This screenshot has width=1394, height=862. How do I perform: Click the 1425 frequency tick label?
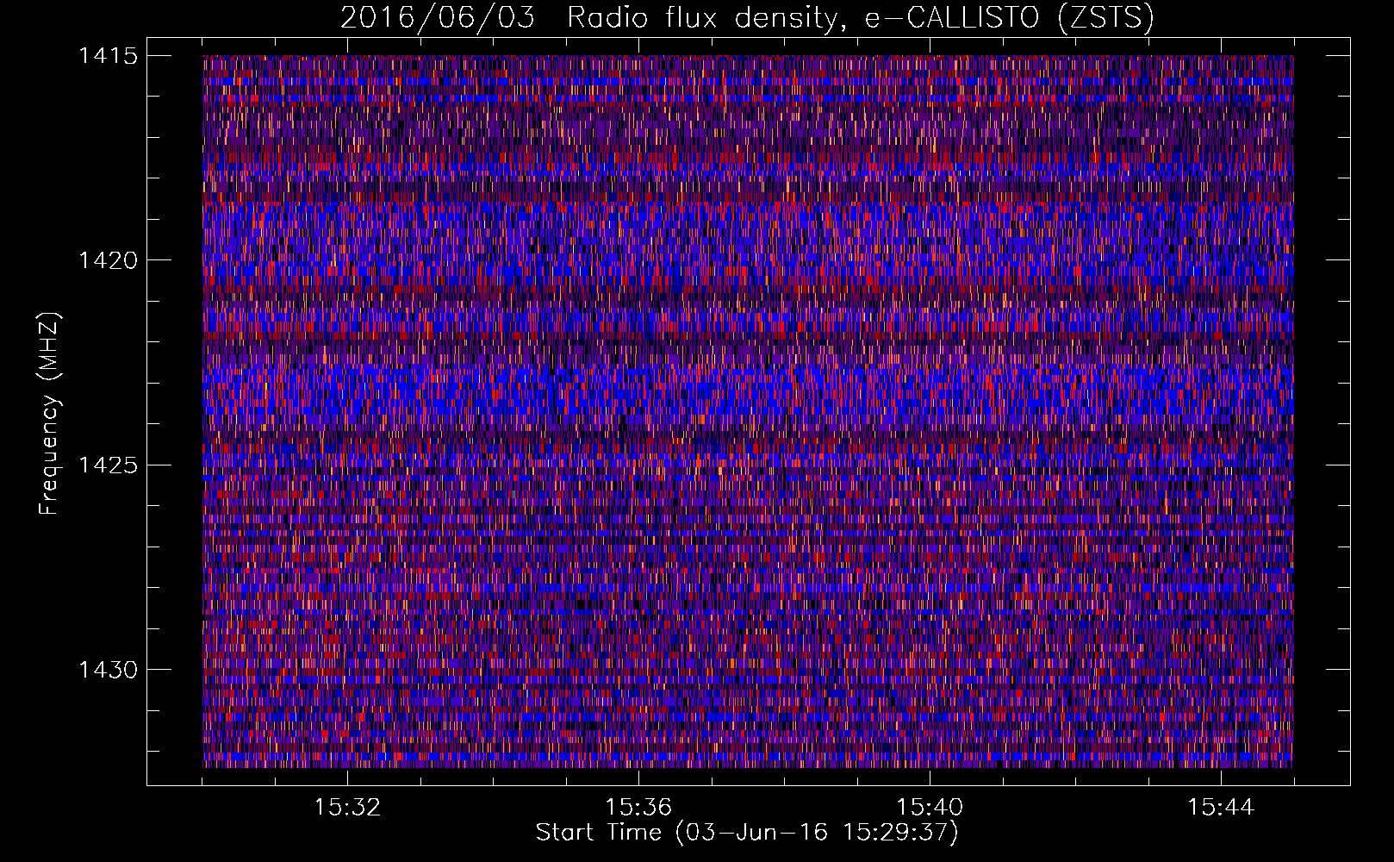click(x=109, y=465)
